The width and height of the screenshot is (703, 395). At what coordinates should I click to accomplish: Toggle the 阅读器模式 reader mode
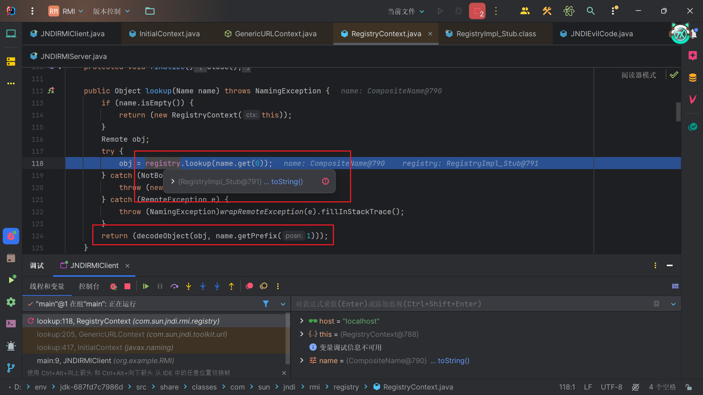[639, 75]
